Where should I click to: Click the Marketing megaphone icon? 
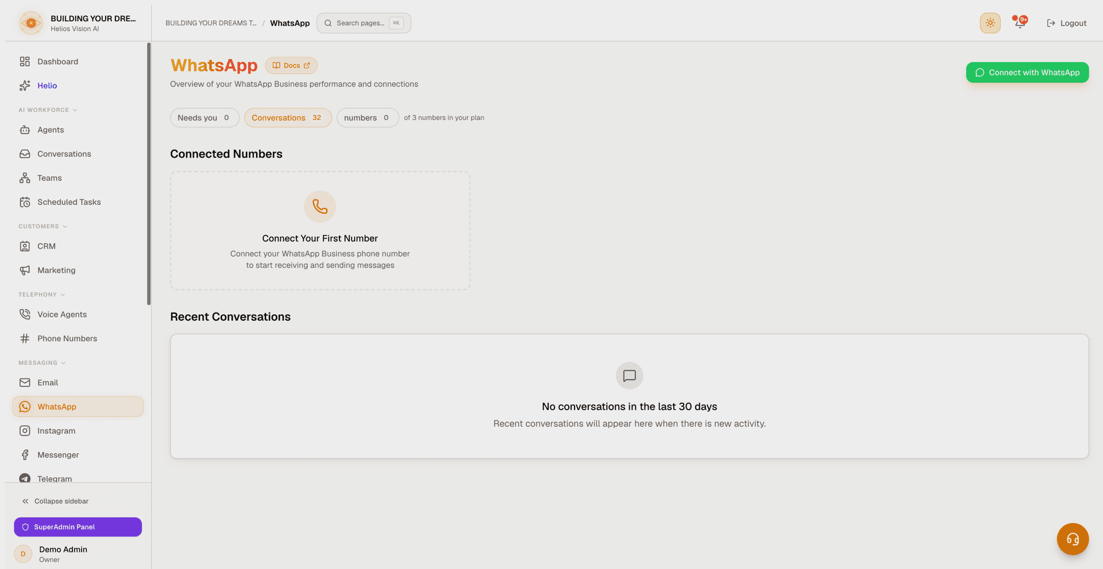tap(25, 270)
